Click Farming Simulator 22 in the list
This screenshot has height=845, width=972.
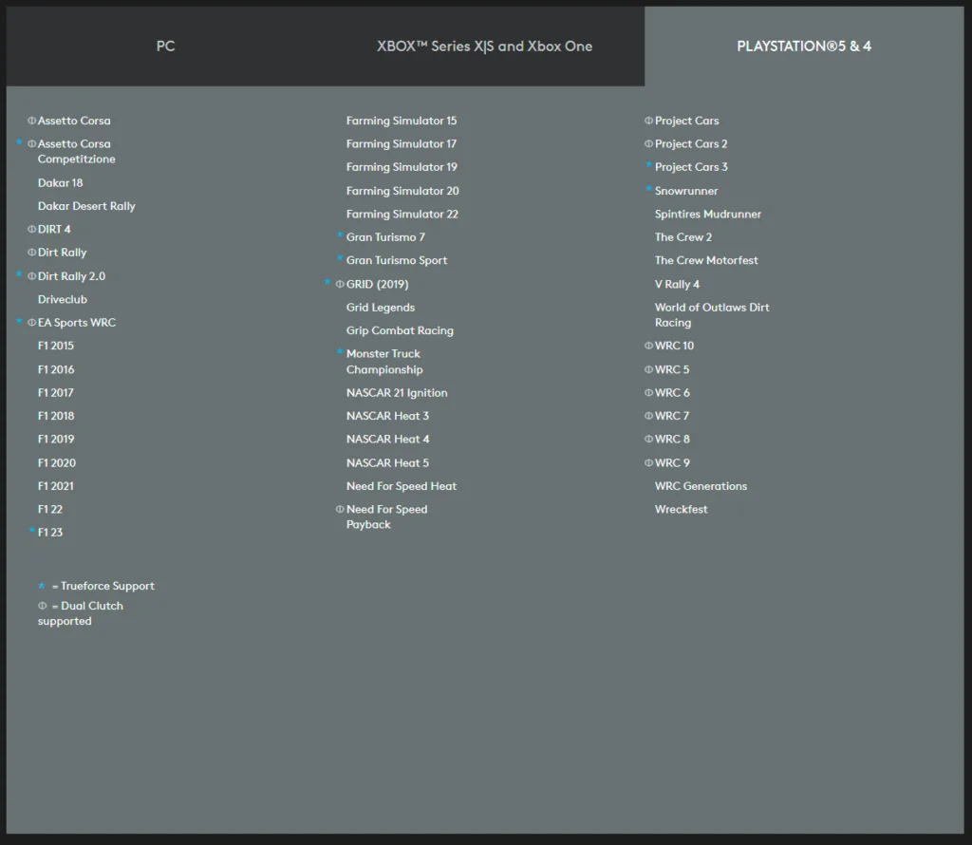402,214
